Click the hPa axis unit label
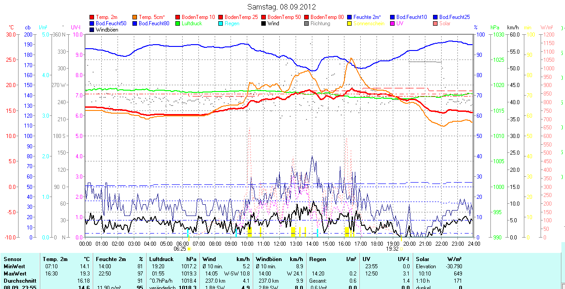 pos(494,28)
